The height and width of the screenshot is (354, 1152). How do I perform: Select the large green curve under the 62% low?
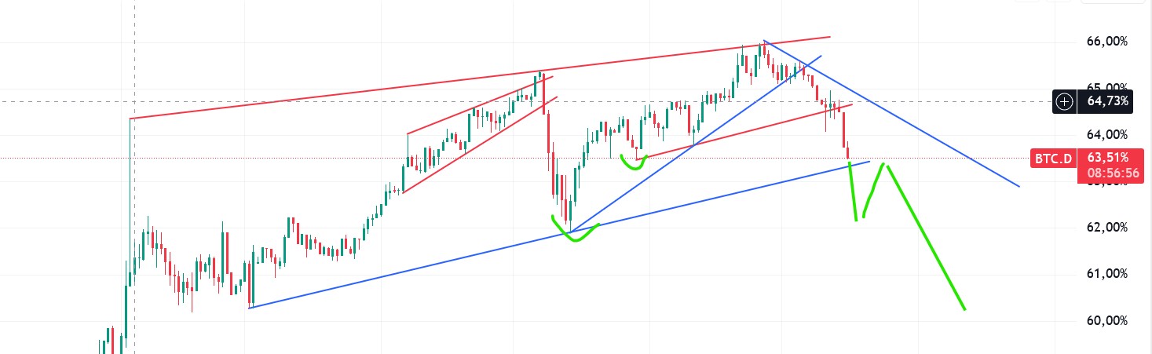click(577, 238)
